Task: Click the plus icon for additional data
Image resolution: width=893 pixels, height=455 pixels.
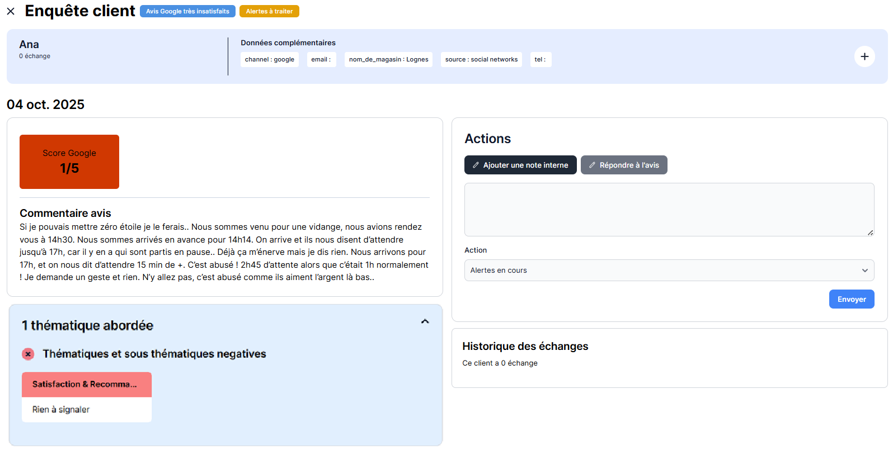Action: click(864, 56)
